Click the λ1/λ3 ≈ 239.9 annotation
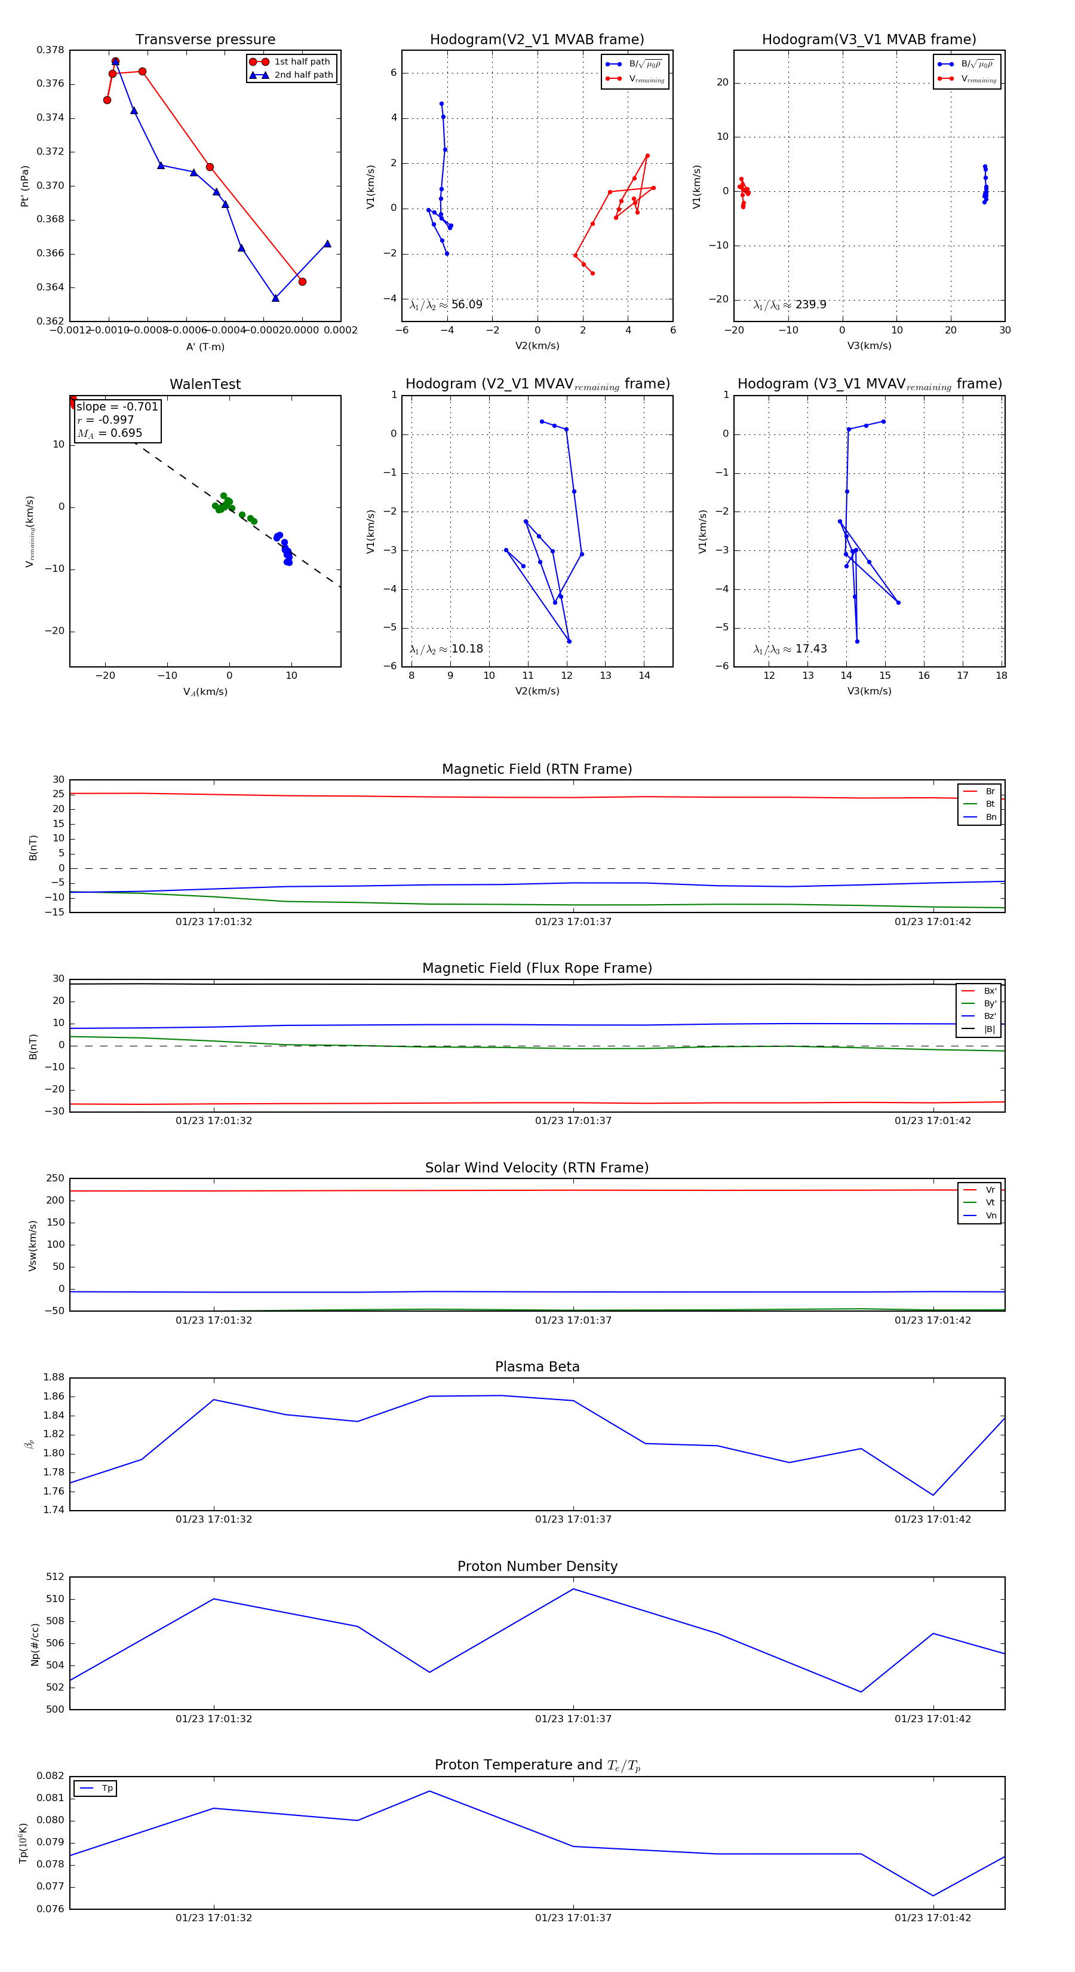Image resolution: width=1075 pixels, height=1972 pixels. click(790, 305)
